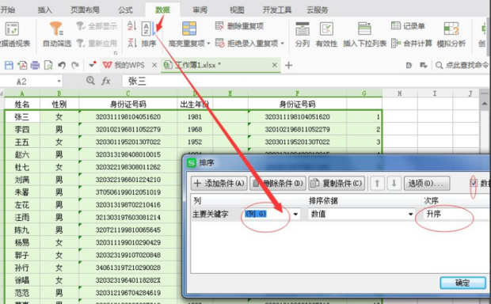Image resolution: width=491 pixels, height=304 pixels.
Task: Click the save icon in quick toolbar
Action: (x=9, y=65)
